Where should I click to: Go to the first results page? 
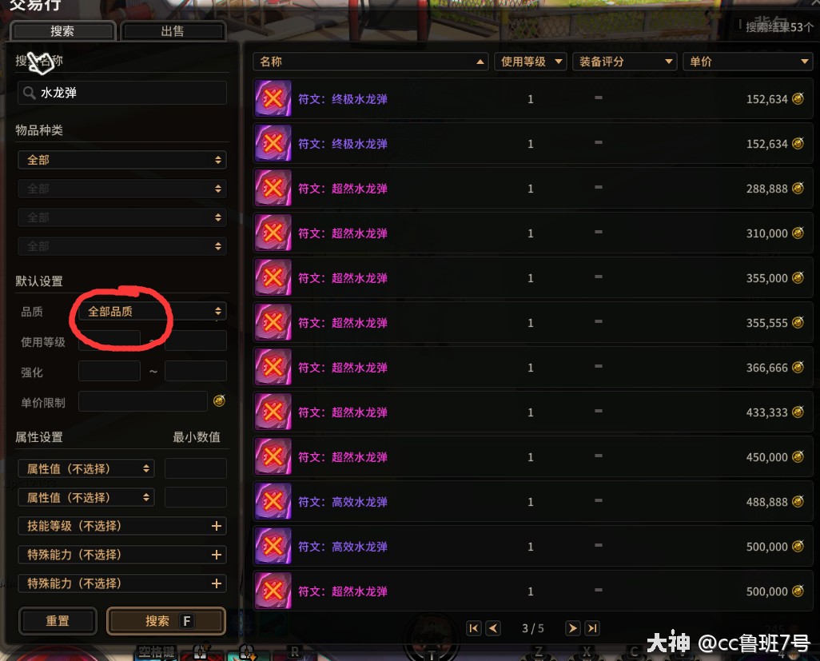473,628
